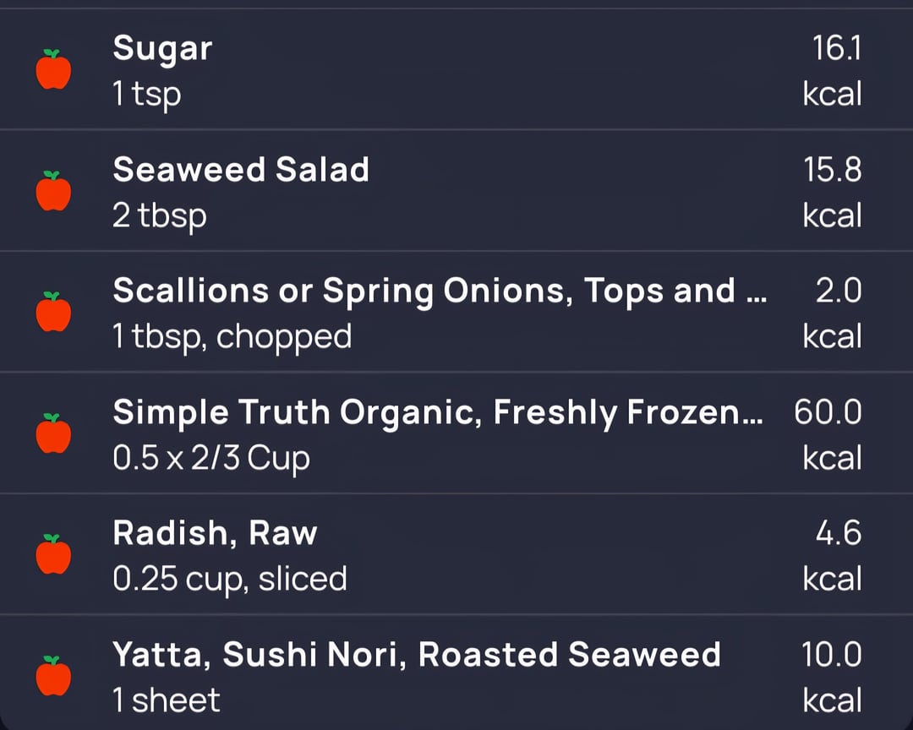The height and width of the screenshot is (730, 913).
Task: Select Simple Truth Organic, Freshly Frozen item
Action: pyautogui.click(x=438, y=412)
